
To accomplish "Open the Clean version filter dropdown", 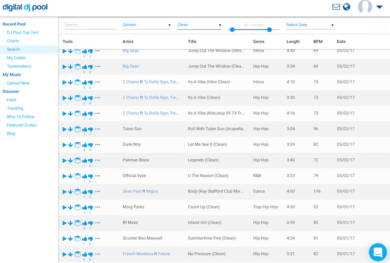I will coord(199,25).
